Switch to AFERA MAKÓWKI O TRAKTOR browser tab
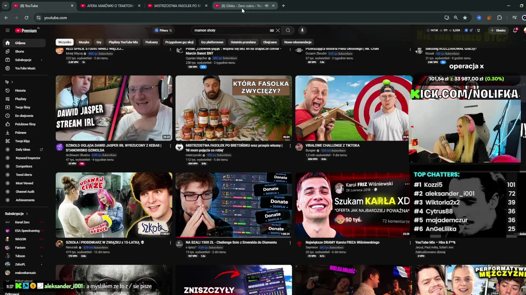 (x=110, y=6)
